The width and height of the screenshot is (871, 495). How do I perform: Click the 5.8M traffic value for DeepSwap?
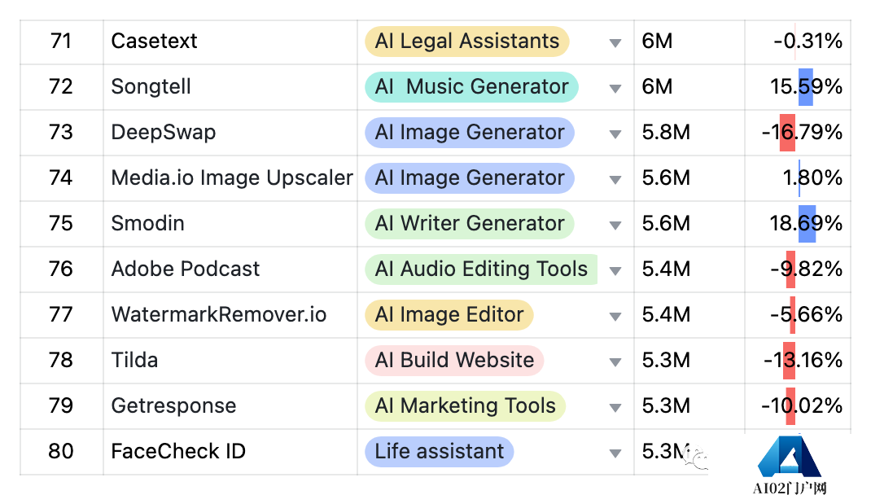(x=666, y=133)
